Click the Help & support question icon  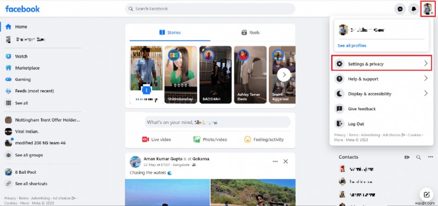(x=339, y=79)
